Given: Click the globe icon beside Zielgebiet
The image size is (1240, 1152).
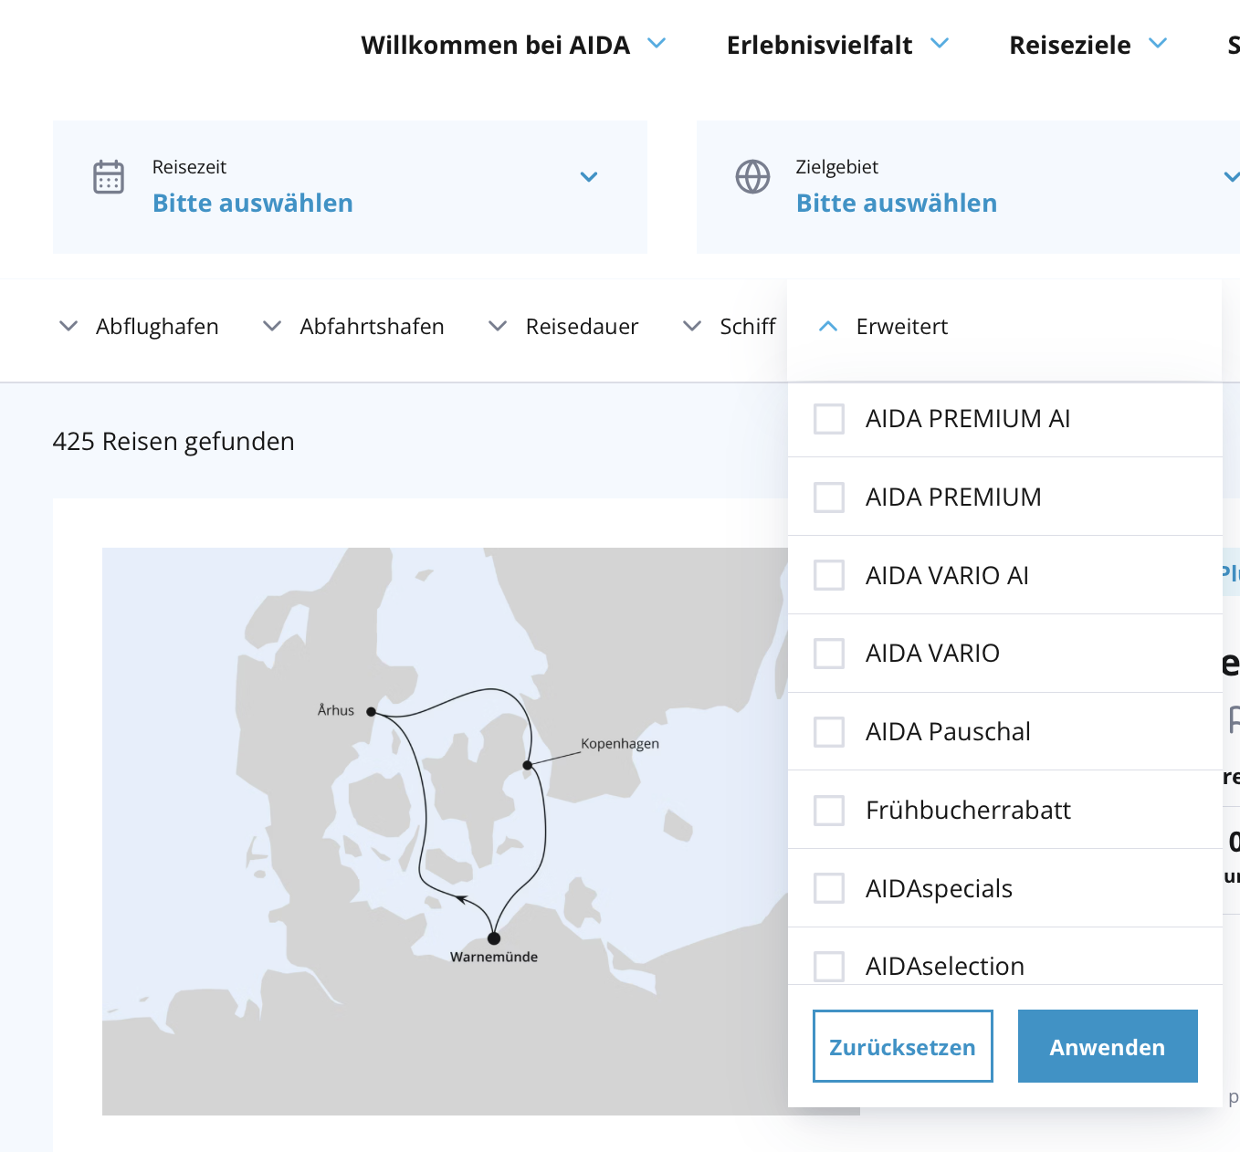Looking at the screenshot, I should pyautogui.click(x=752, y=177).
